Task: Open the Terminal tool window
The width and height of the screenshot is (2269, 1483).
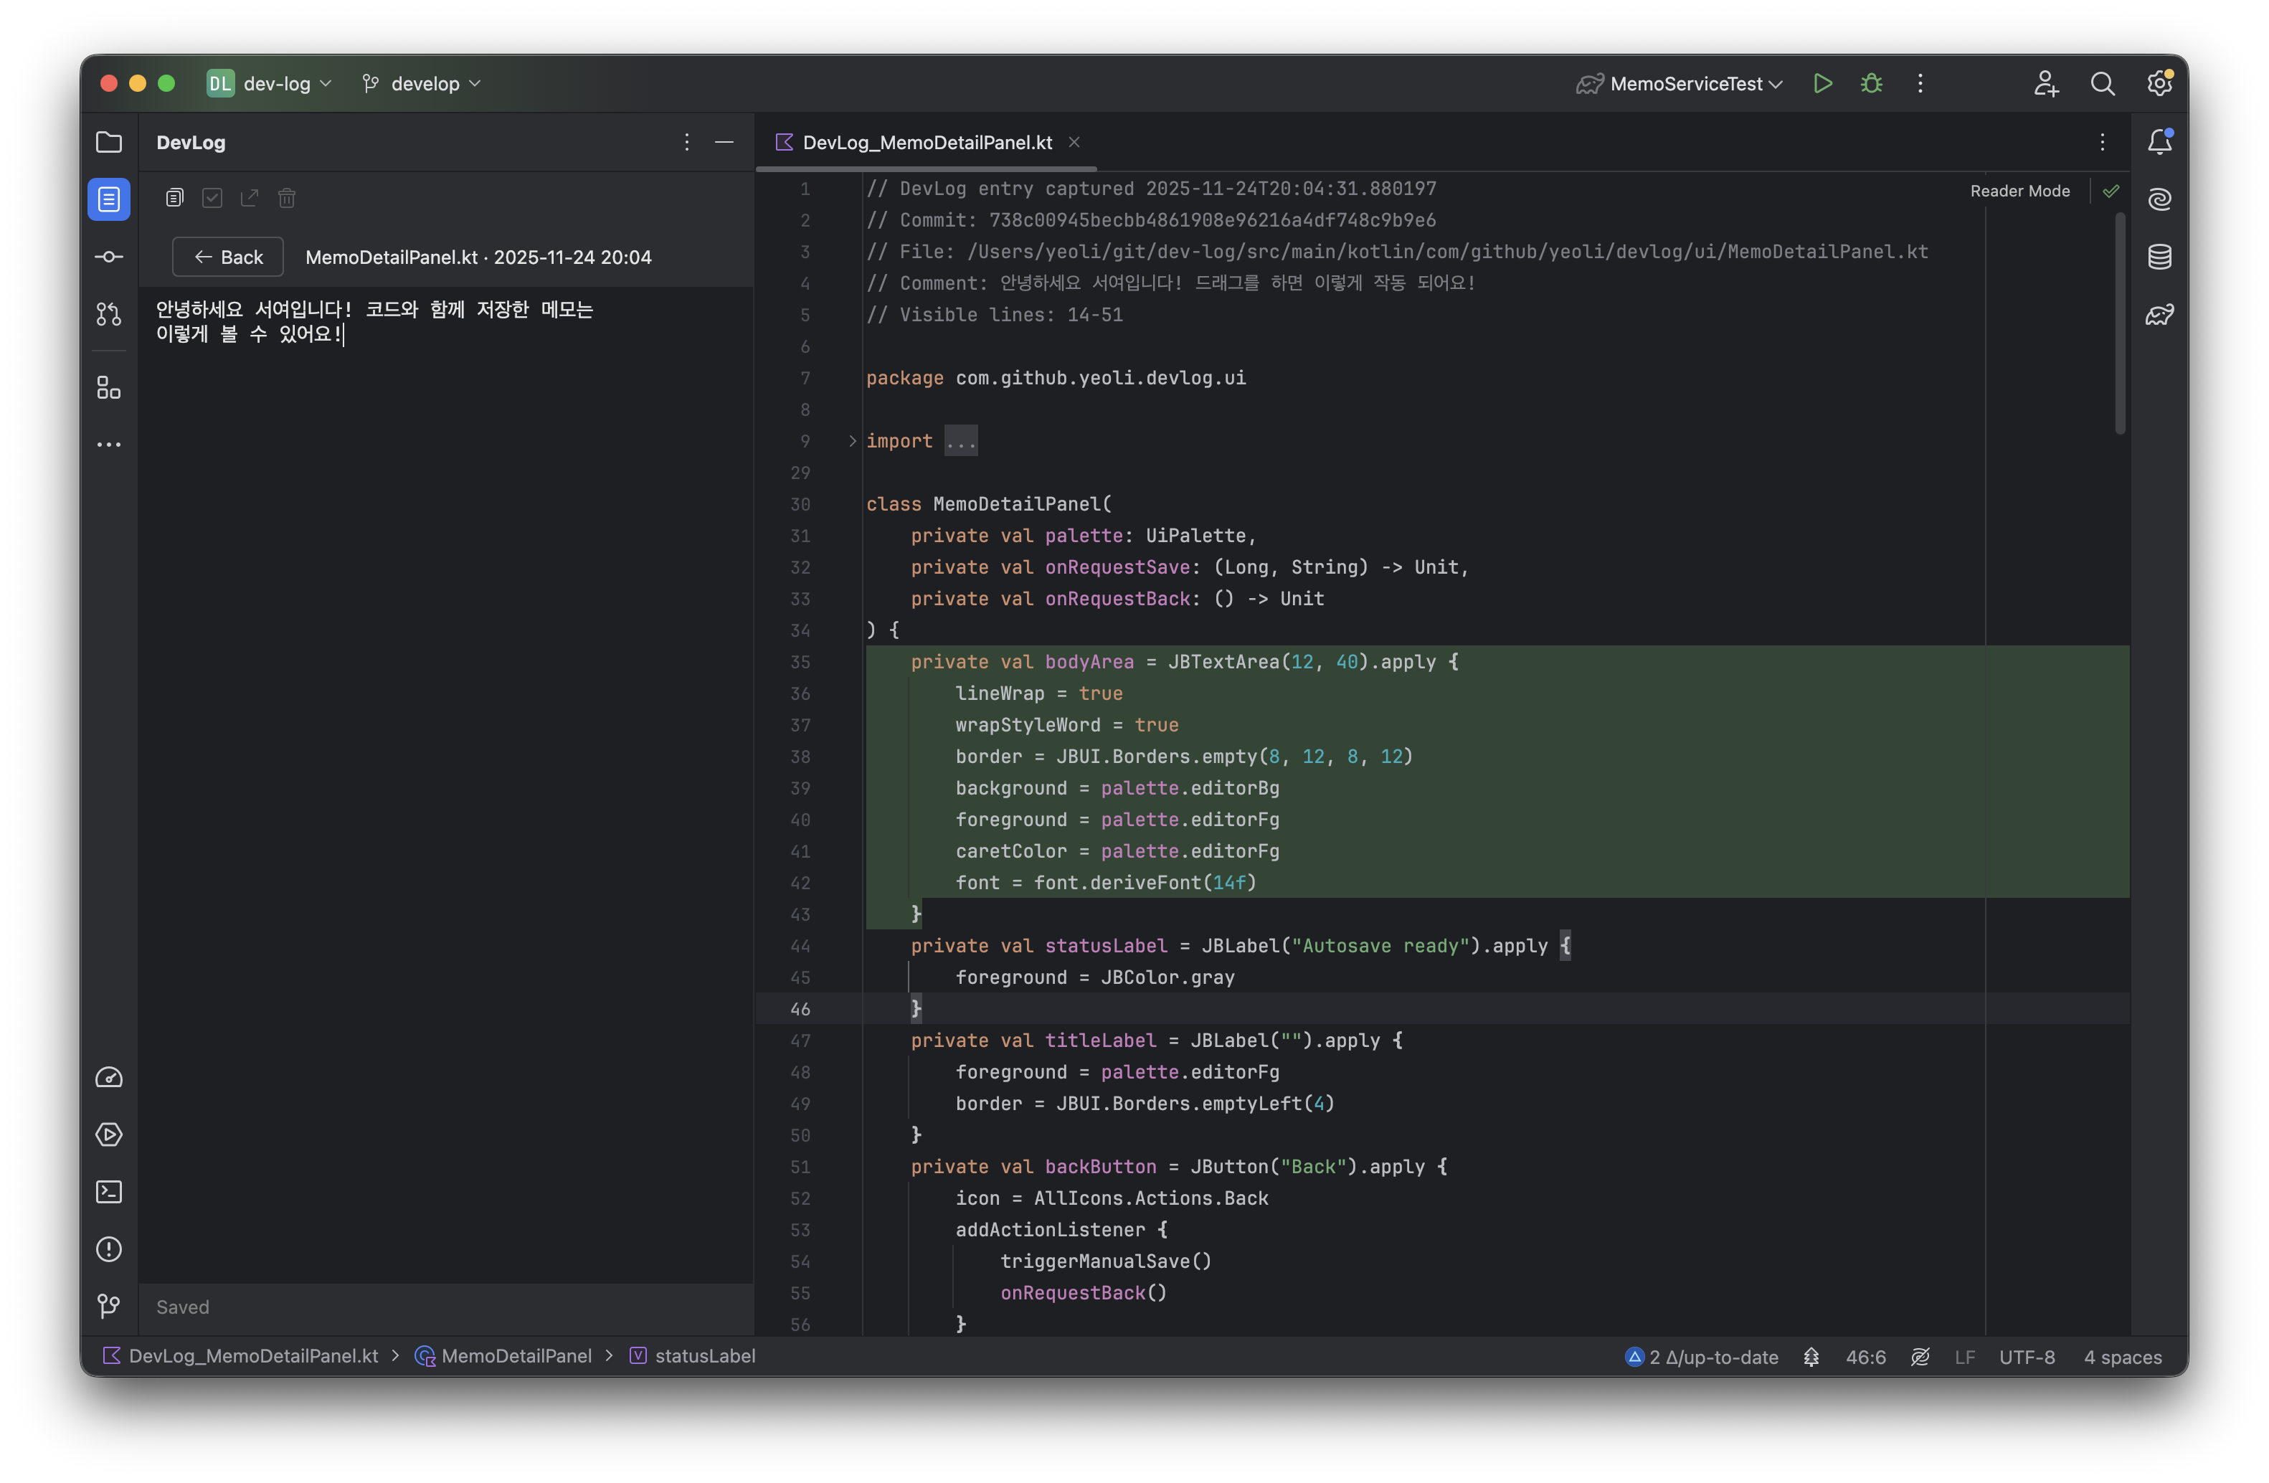Action: (109, 1193)
